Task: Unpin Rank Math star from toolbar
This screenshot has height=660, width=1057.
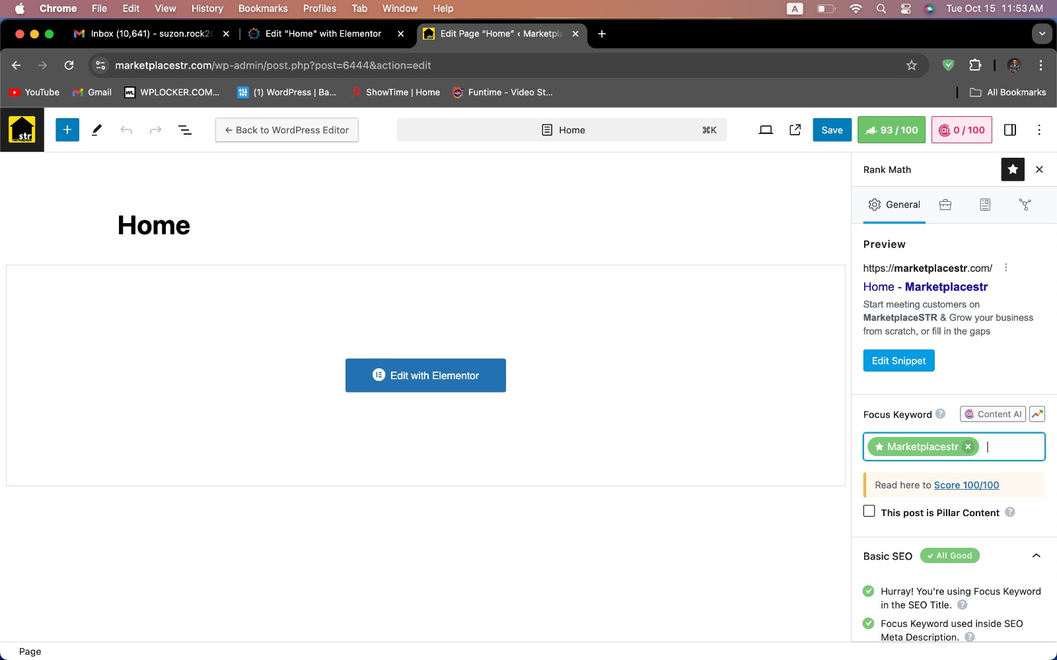Action: click(1013, 170)
